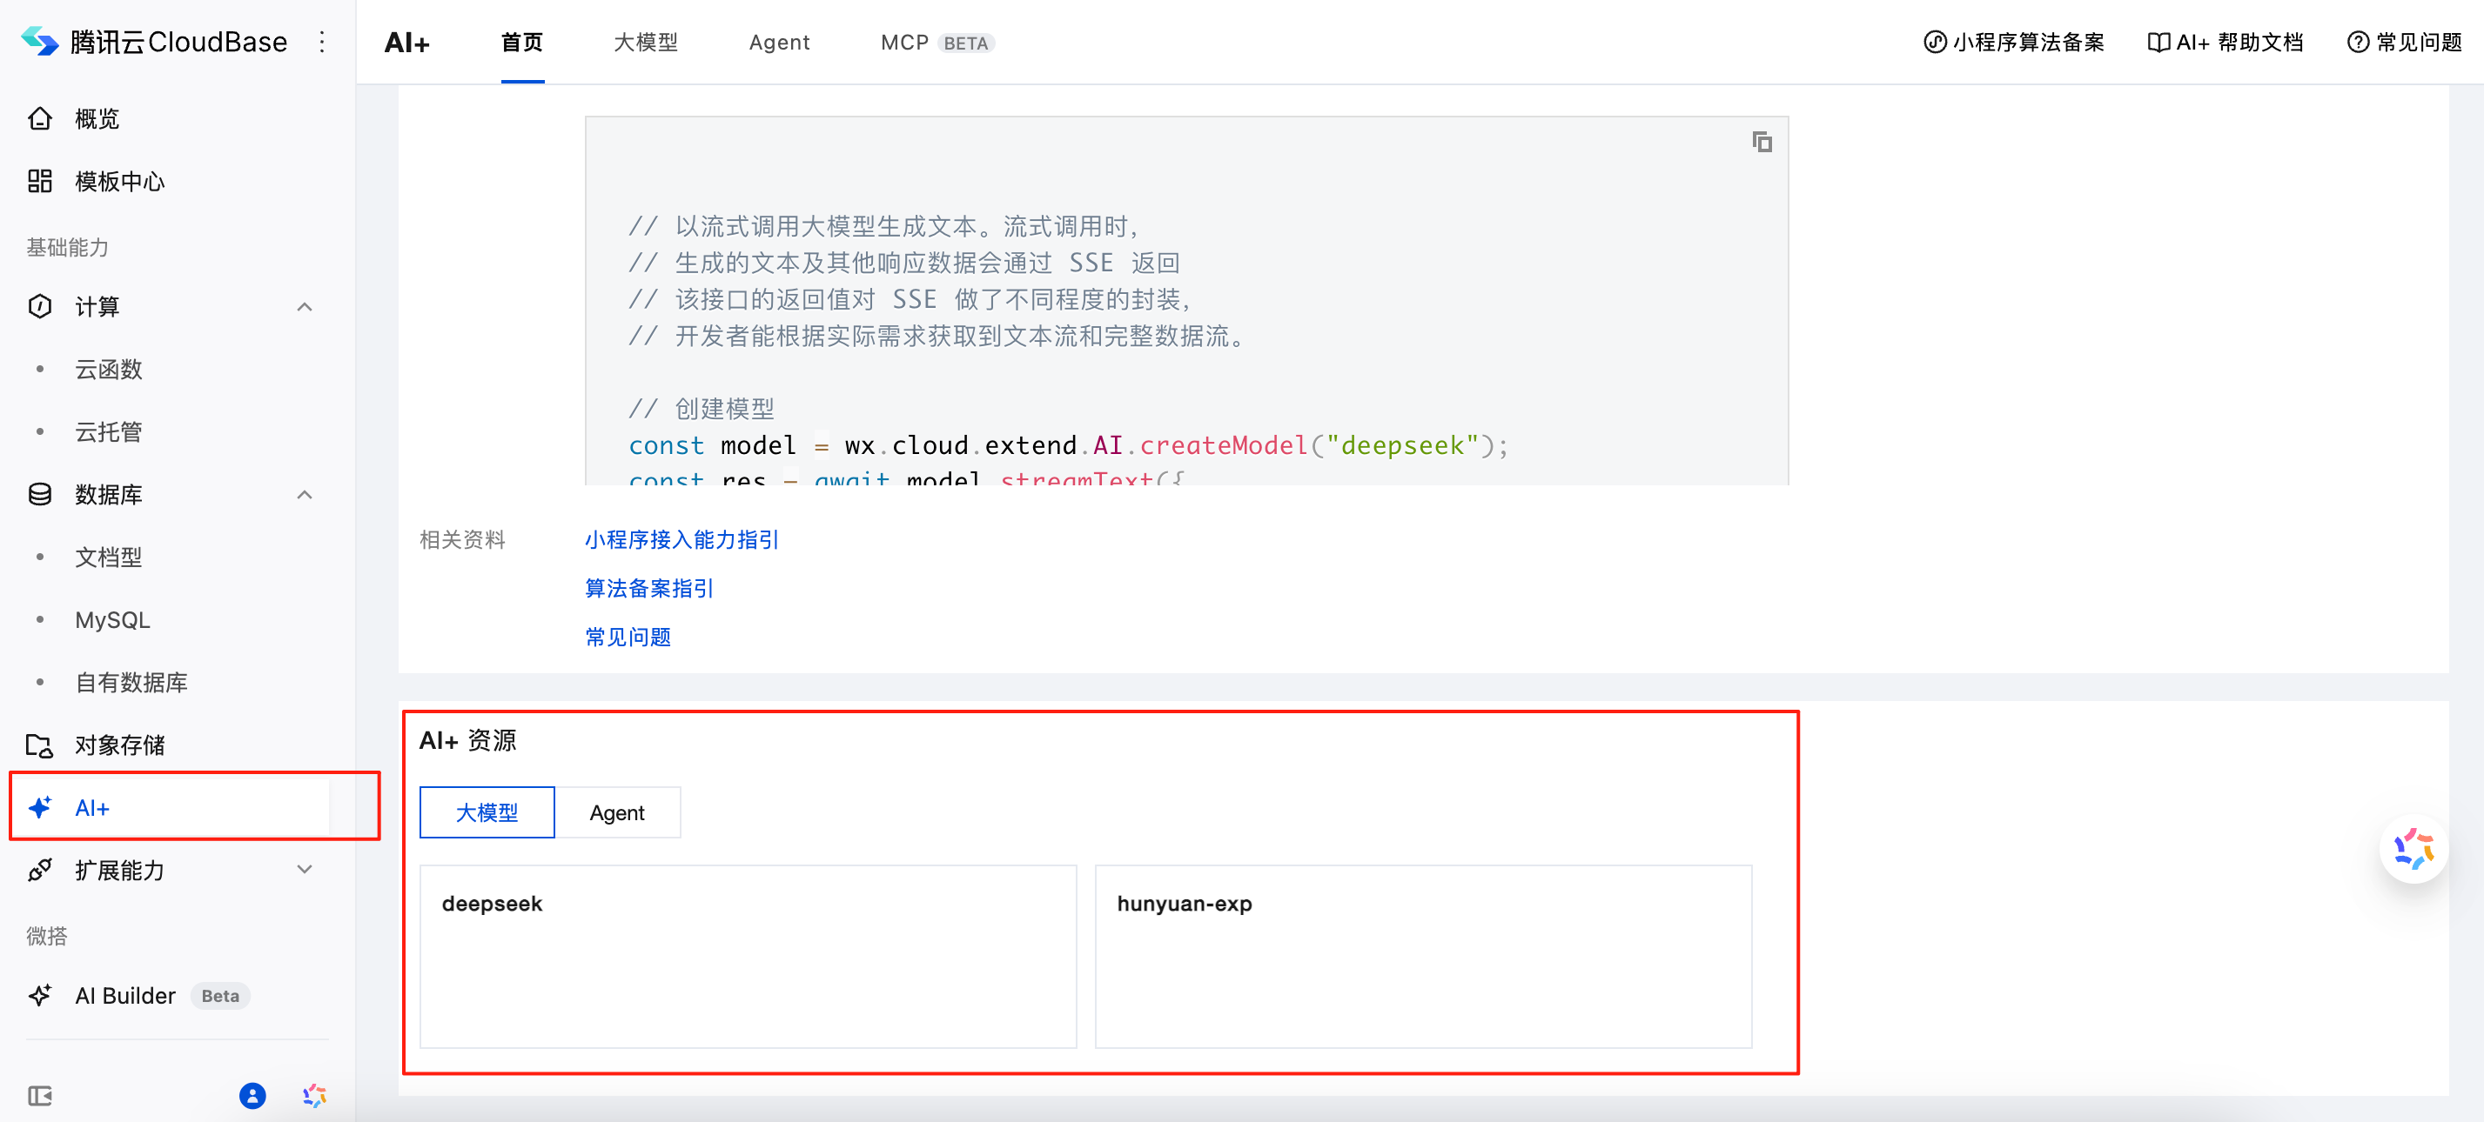This screenshot has width=2484, height=1122.
Task: Switch to the Agent top tab
Action: (779, 43)
